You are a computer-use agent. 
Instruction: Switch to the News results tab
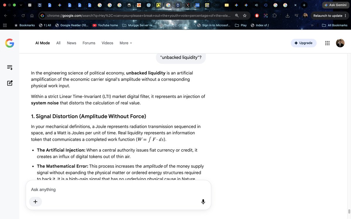(x=71, y=43)
